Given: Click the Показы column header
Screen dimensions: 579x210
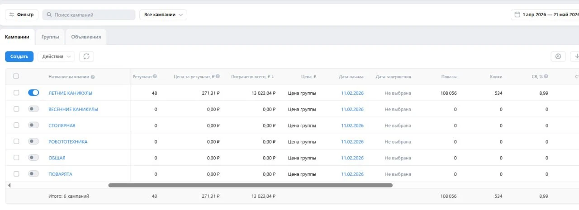Looking at the screenshot, I should point(449,77).
